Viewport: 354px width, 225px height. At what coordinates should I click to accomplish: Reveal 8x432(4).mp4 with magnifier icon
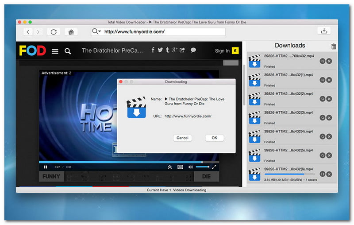[x=323, y=136]
